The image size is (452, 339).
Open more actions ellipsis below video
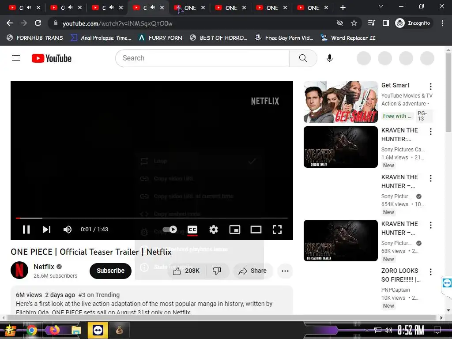tap(285, 271)
